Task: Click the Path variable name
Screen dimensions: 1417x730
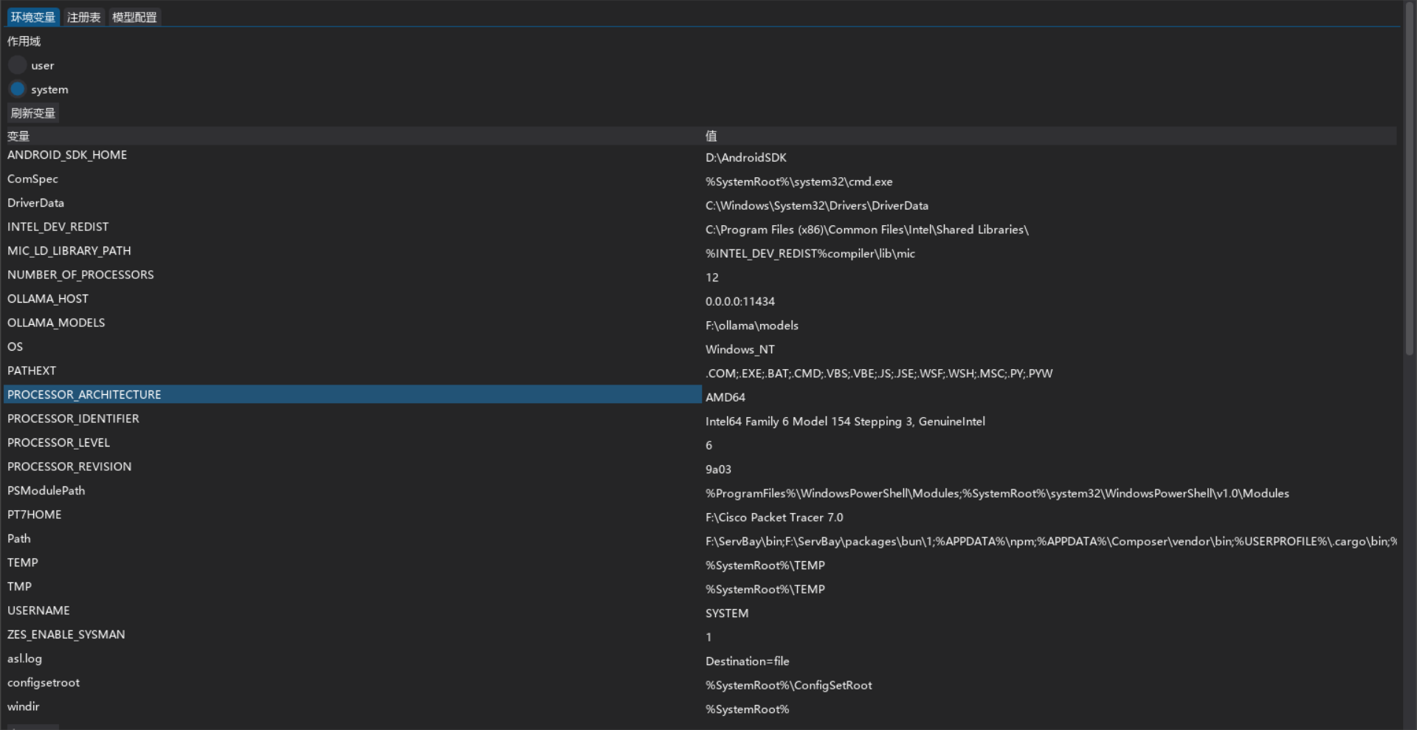Action: tap(19, 539)
